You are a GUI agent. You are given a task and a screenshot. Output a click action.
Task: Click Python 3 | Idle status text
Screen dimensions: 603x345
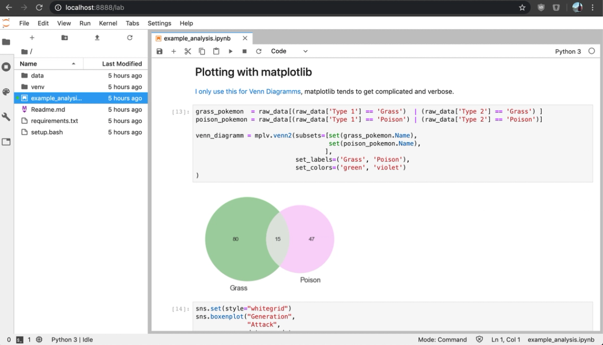tap(72, 340)
